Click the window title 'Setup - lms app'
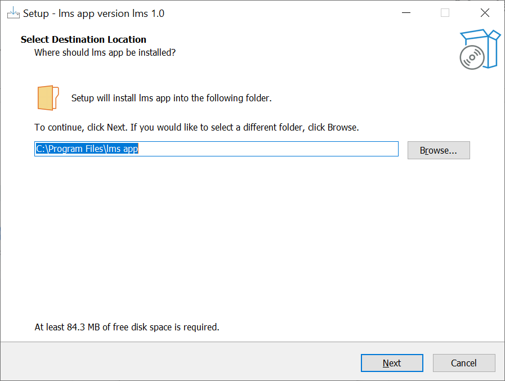Viewport: 505px width, 381px height. [x=93, y=13]
